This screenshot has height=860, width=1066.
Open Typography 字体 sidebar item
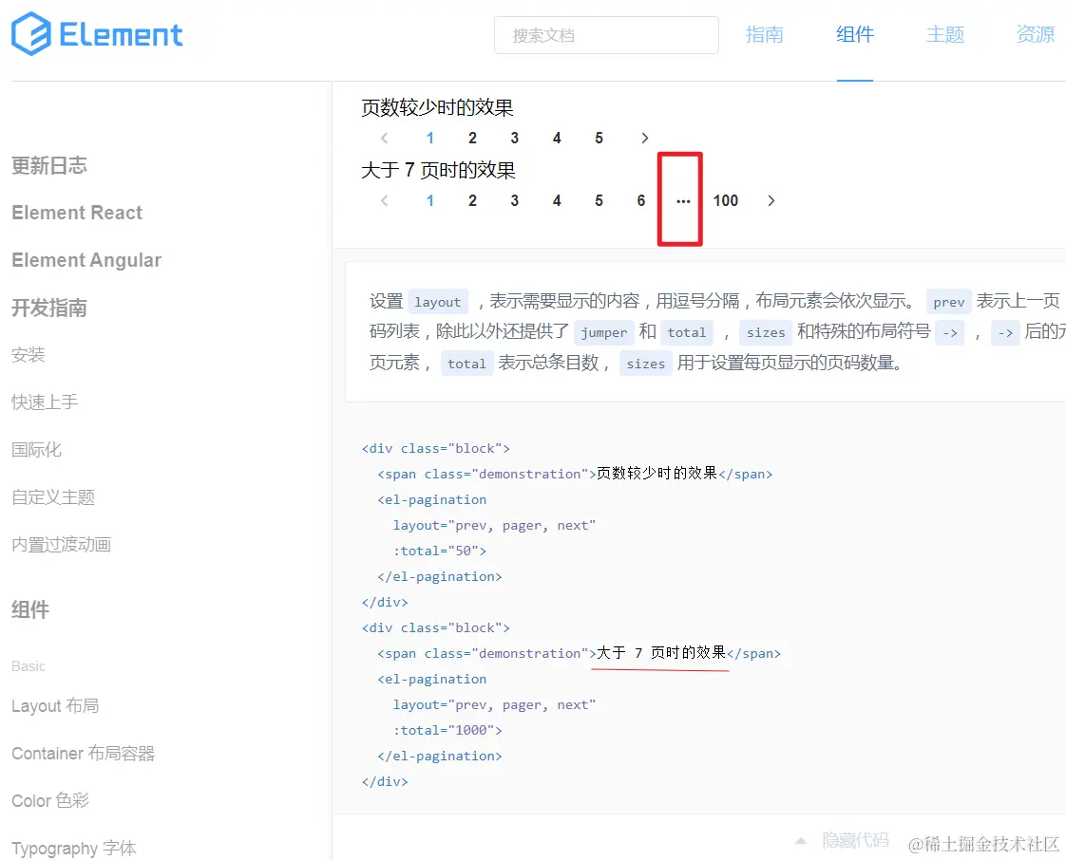73,849
